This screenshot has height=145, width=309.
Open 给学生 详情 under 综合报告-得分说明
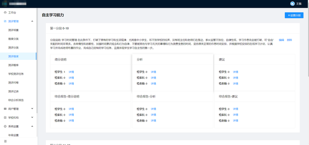click(71, 109)
